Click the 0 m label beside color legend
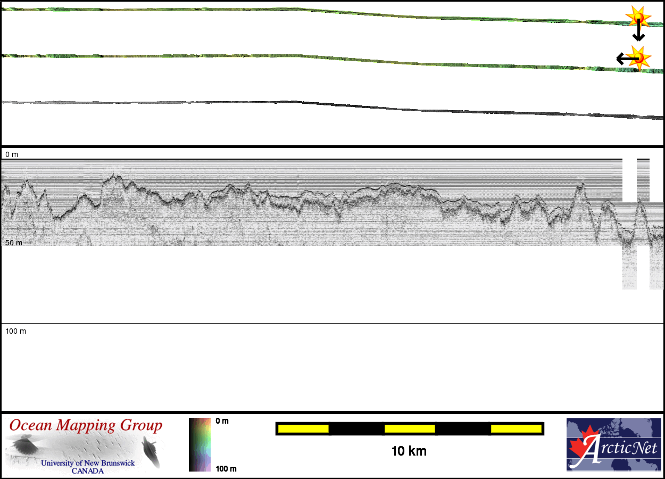This screenshot has height=479, width=665. [222, 421]
